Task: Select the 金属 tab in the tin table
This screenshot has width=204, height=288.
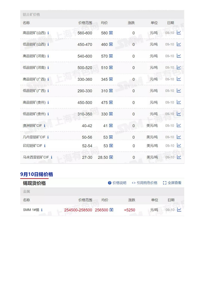Action: click(27, 192)
